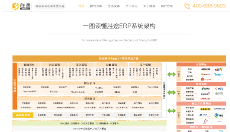The image size is (230, 132).
Task: Click the red-blue swirl warehouse logo
Action: click(x=206, y=121)
